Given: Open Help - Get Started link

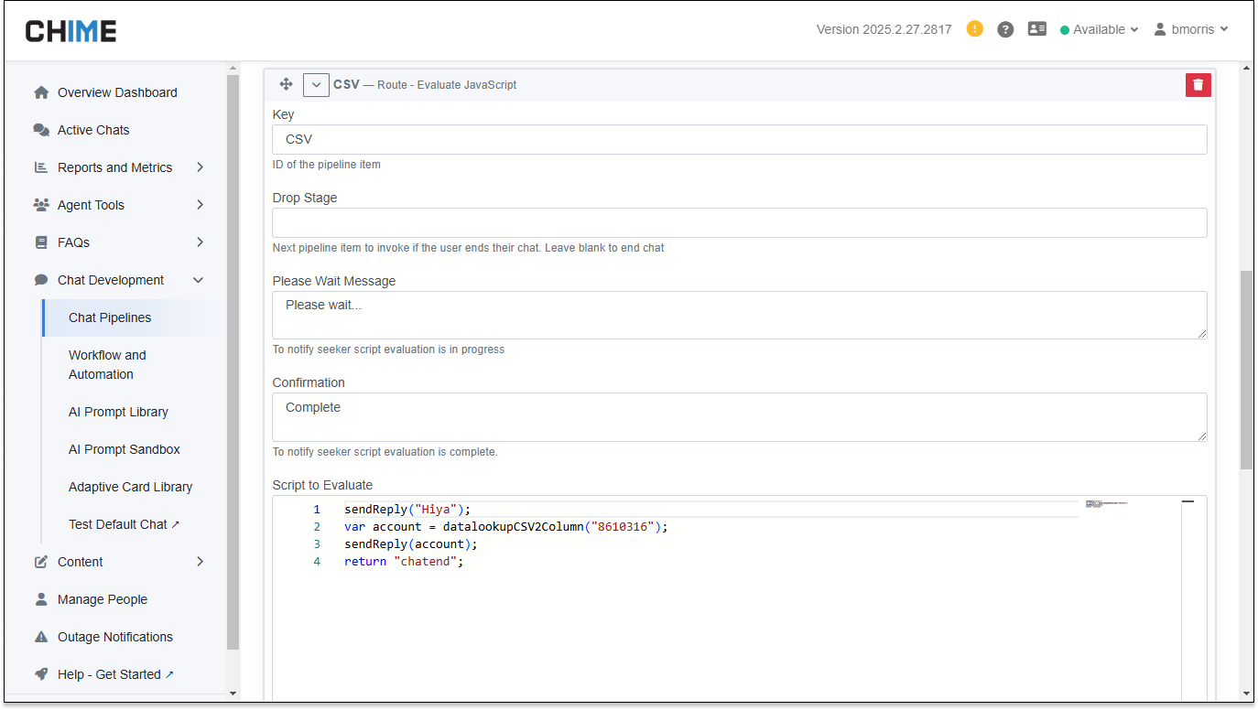Looking at the screenshot, I should (x=115, y=674).
